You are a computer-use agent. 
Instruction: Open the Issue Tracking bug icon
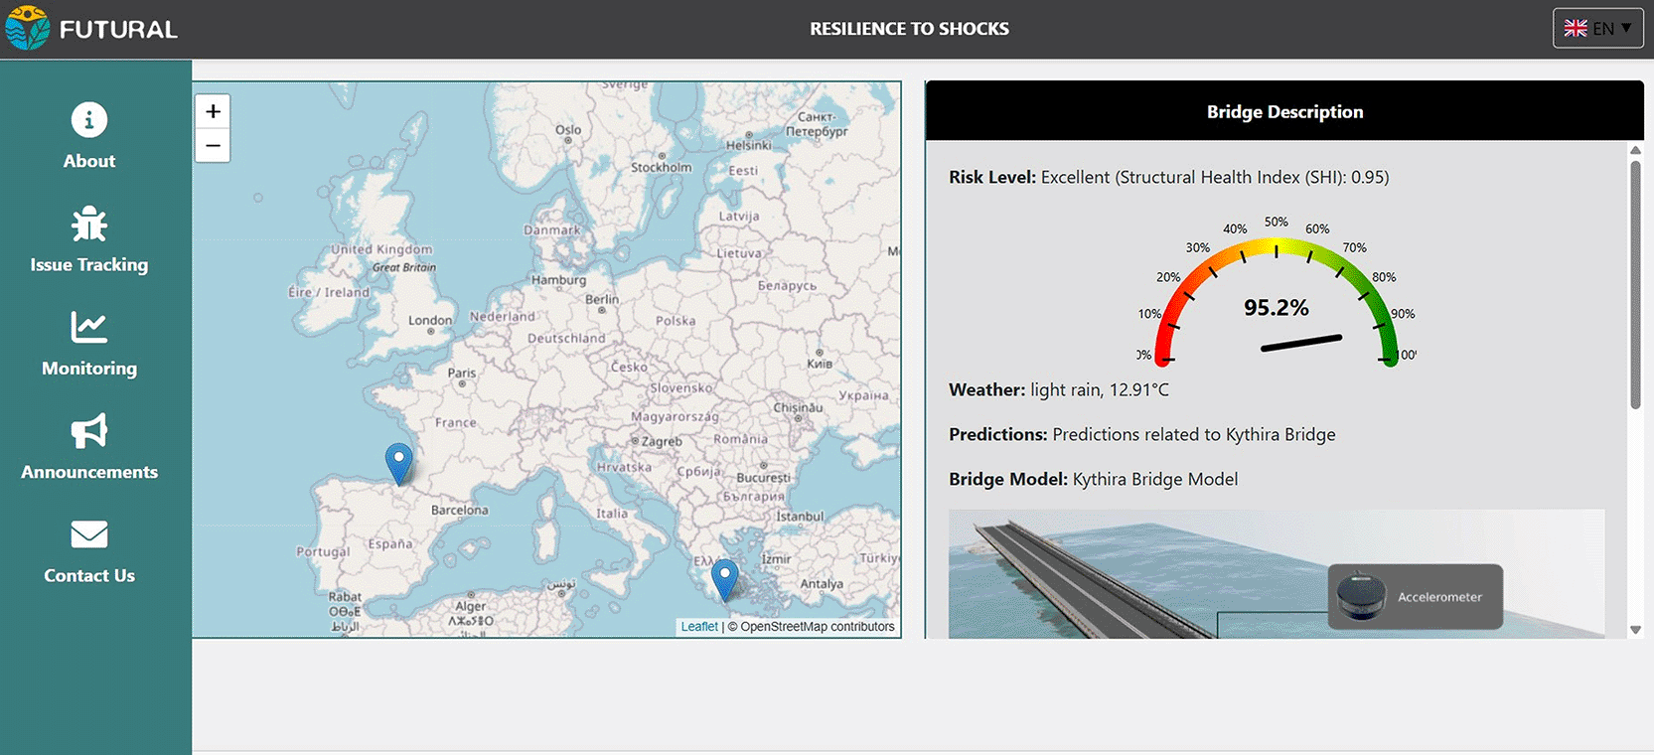tap(89, 225)
